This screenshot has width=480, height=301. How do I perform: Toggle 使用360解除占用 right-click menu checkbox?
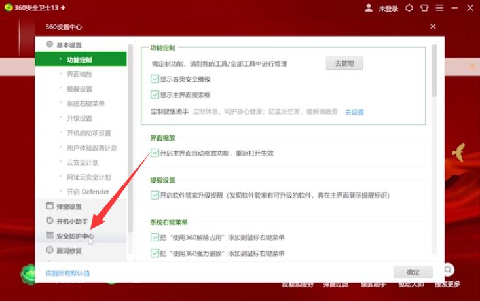[155, 237]
